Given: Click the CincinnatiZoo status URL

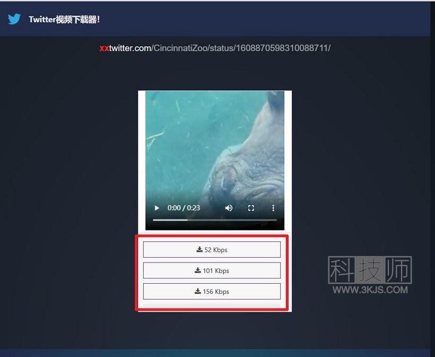Looking at the screenshot, I should pos(215,48).
